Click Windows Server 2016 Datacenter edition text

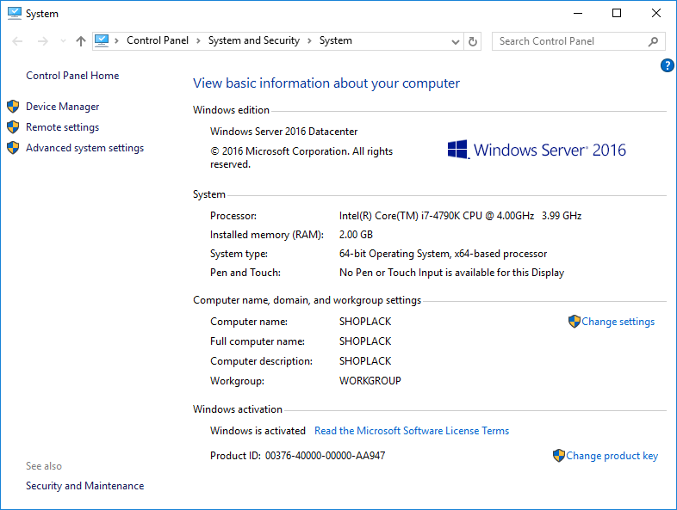coord(284,132)
